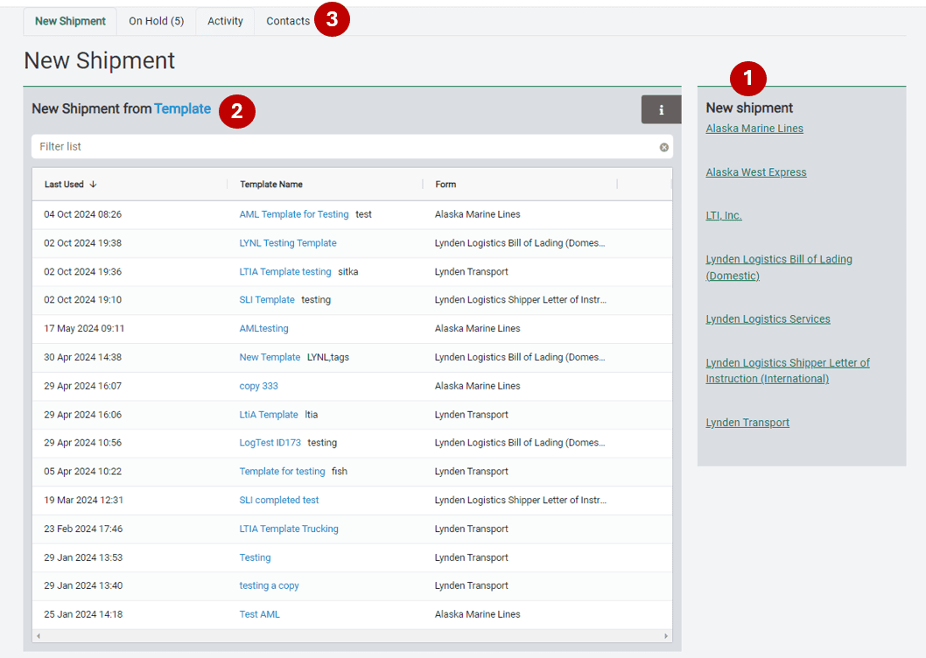Sort by the Form column header
Image resolution: width=926 pixels, height=658 pixels.
(445, 185)
